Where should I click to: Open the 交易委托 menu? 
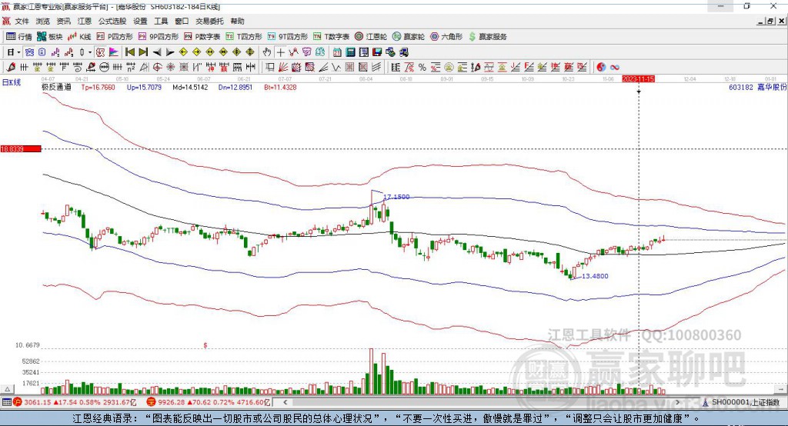[209, 21]
